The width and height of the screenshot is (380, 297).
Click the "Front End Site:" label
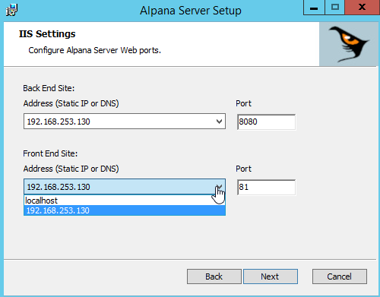coord(50,153)
